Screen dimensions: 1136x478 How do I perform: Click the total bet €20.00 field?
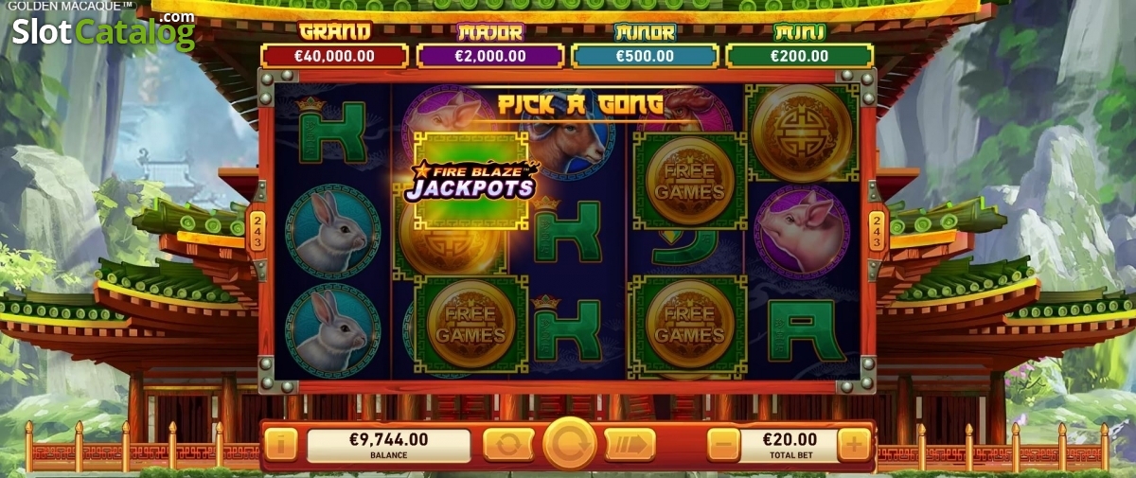tap(789, 444)
